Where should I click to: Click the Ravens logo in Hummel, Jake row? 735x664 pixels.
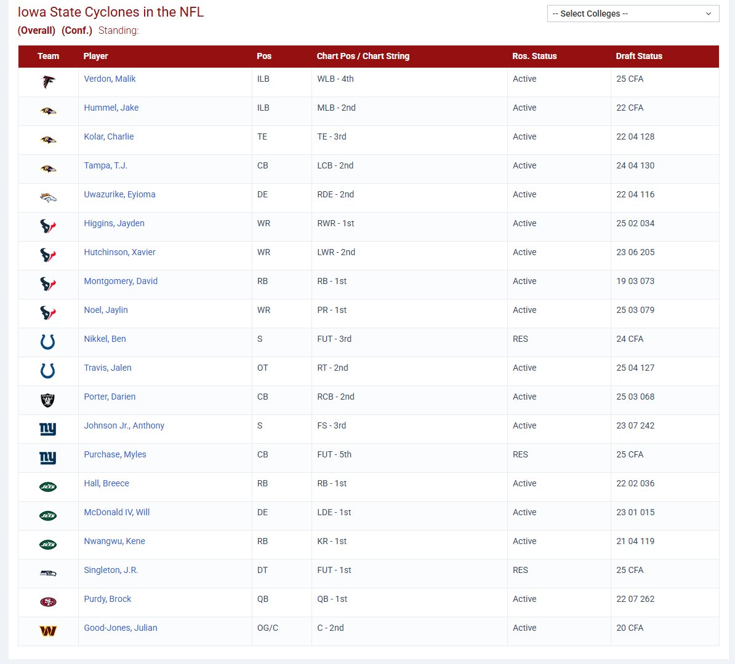tap(48, 111)
